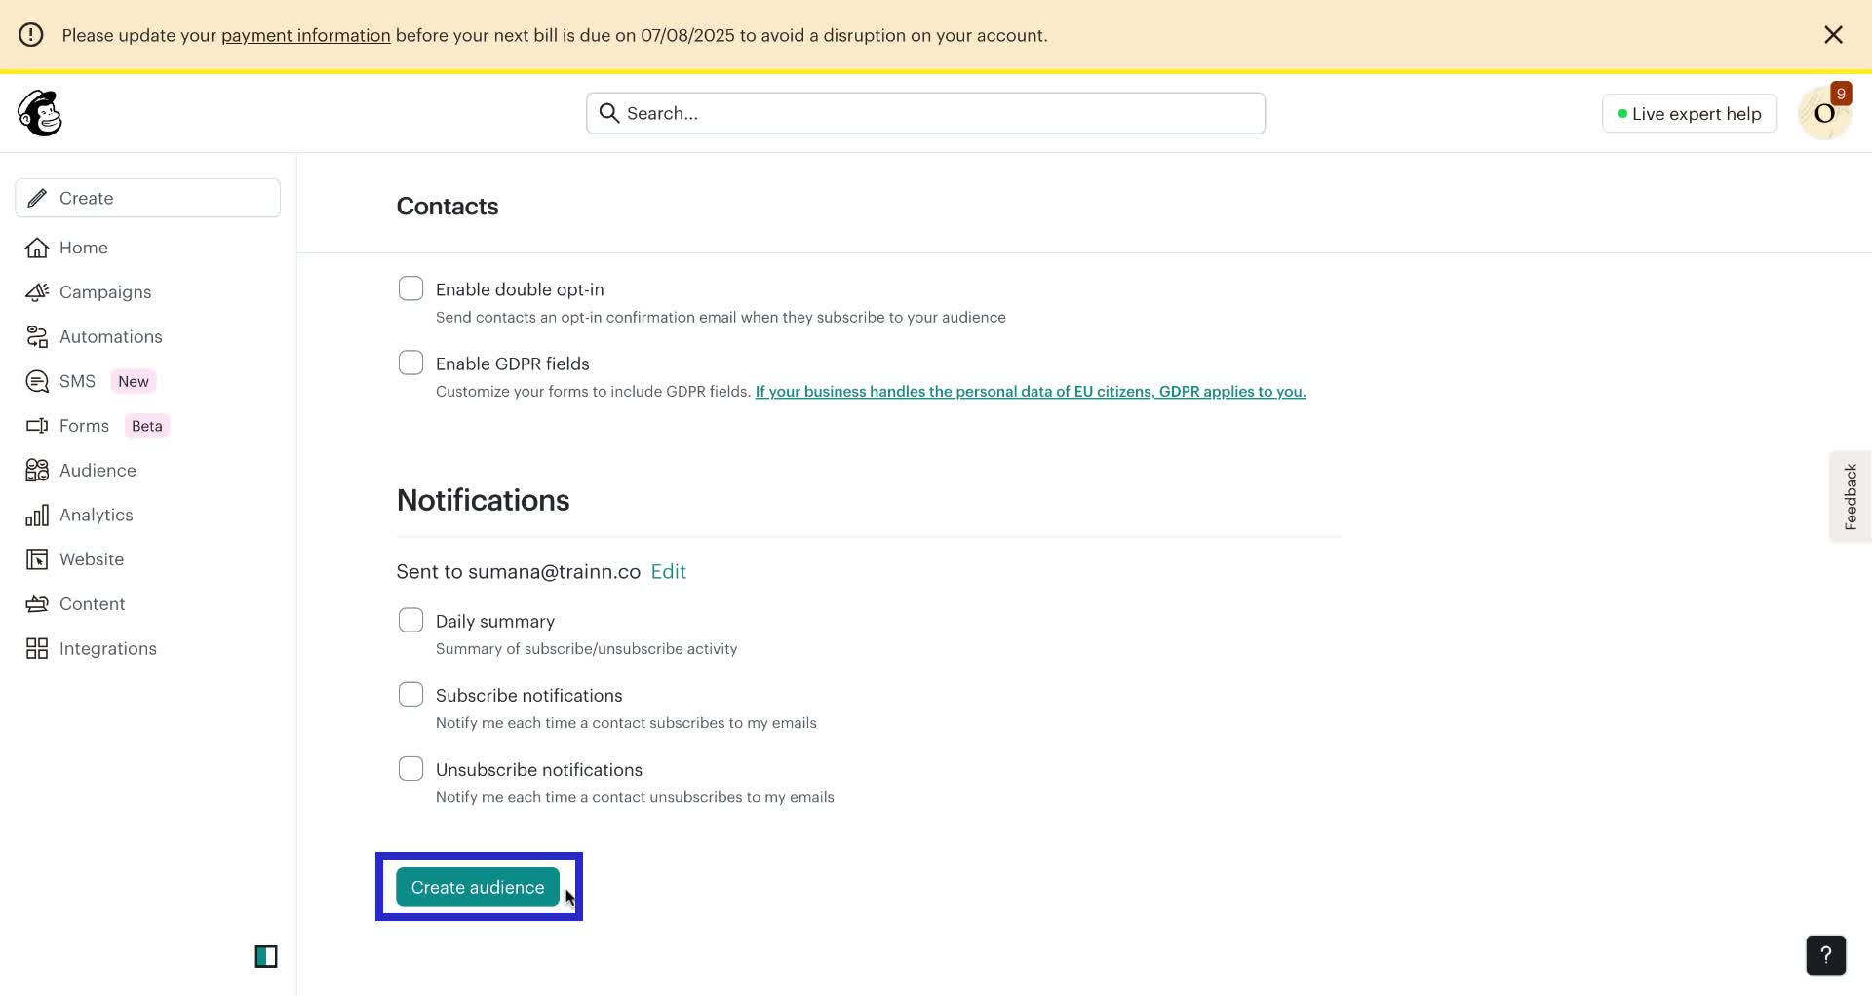Click the Create audience button

pyautogui.click(x=477, y=887)
